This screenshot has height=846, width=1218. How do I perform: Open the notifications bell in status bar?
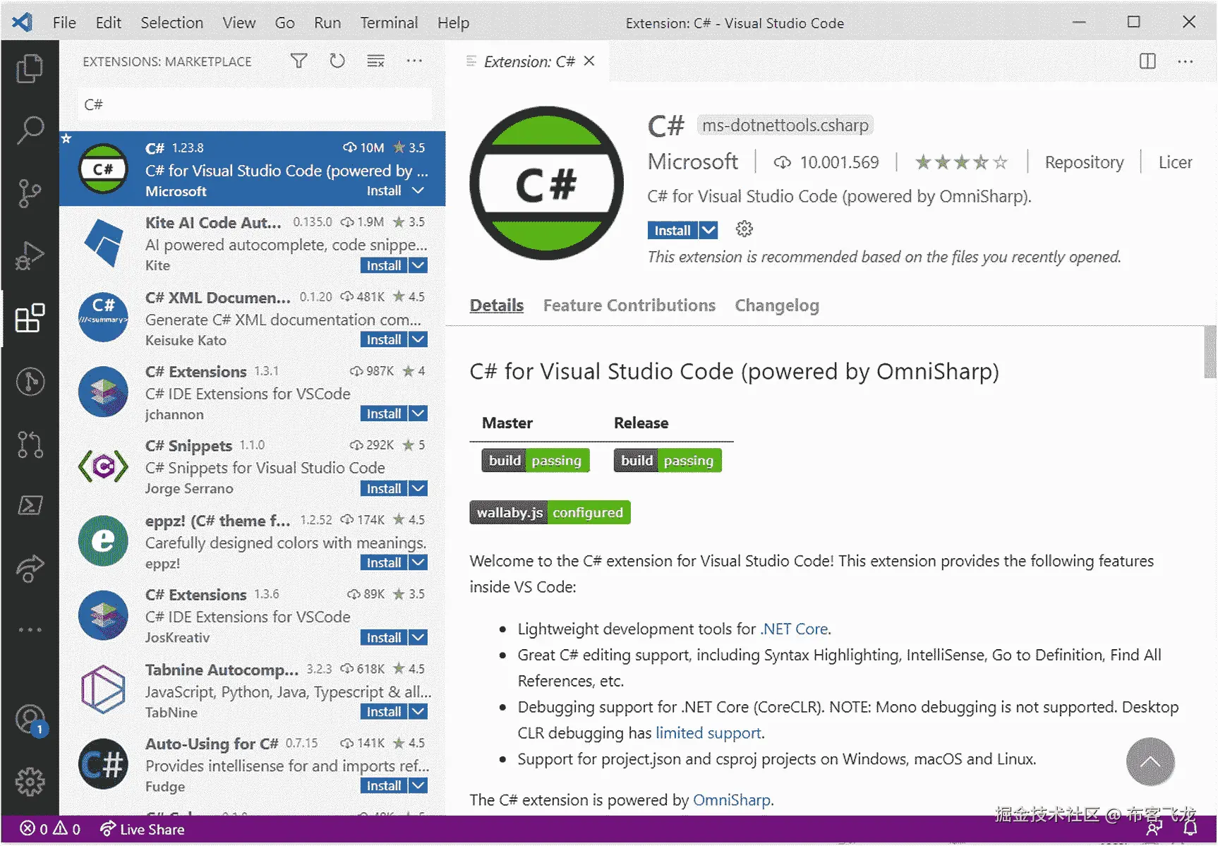pyautogui.click(x=1190, y=828)
